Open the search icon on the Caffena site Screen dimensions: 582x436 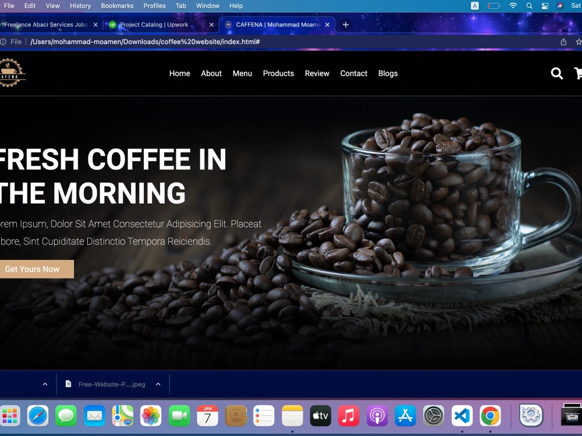click(x=556, y=73)
